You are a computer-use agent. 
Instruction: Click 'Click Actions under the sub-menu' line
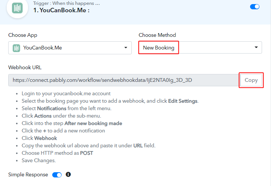point(61,116)
